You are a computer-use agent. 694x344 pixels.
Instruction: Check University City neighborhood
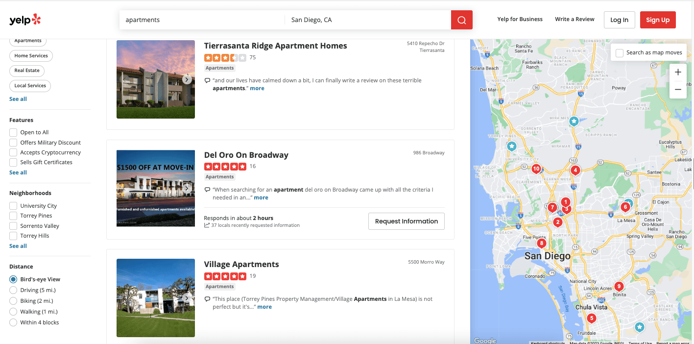13,206
